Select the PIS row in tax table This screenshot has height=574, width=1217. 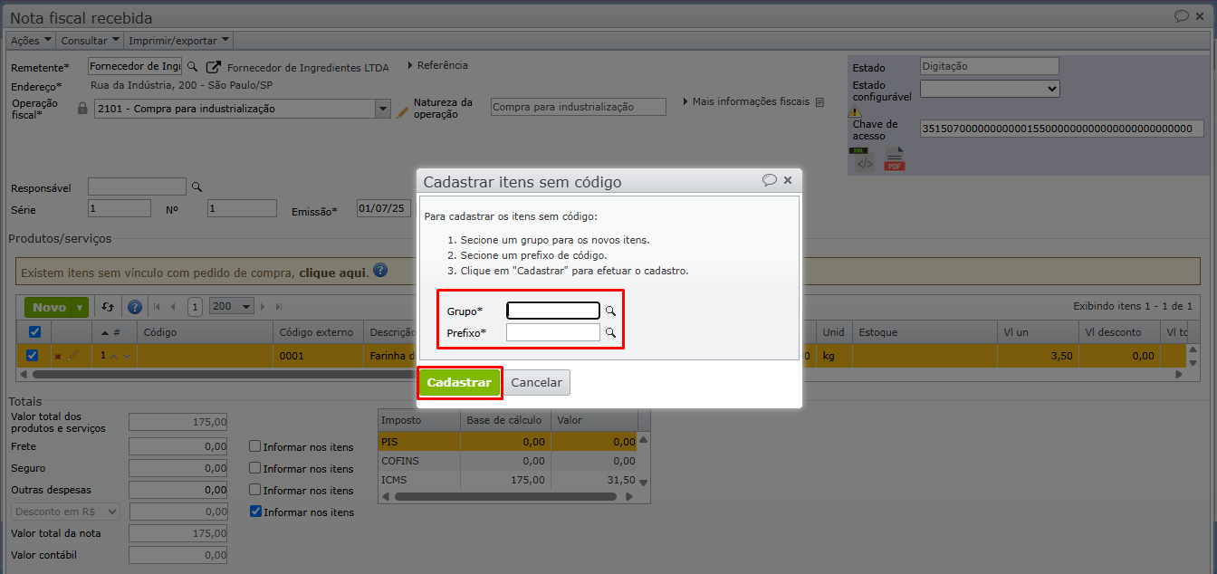[x=508, y=441]
